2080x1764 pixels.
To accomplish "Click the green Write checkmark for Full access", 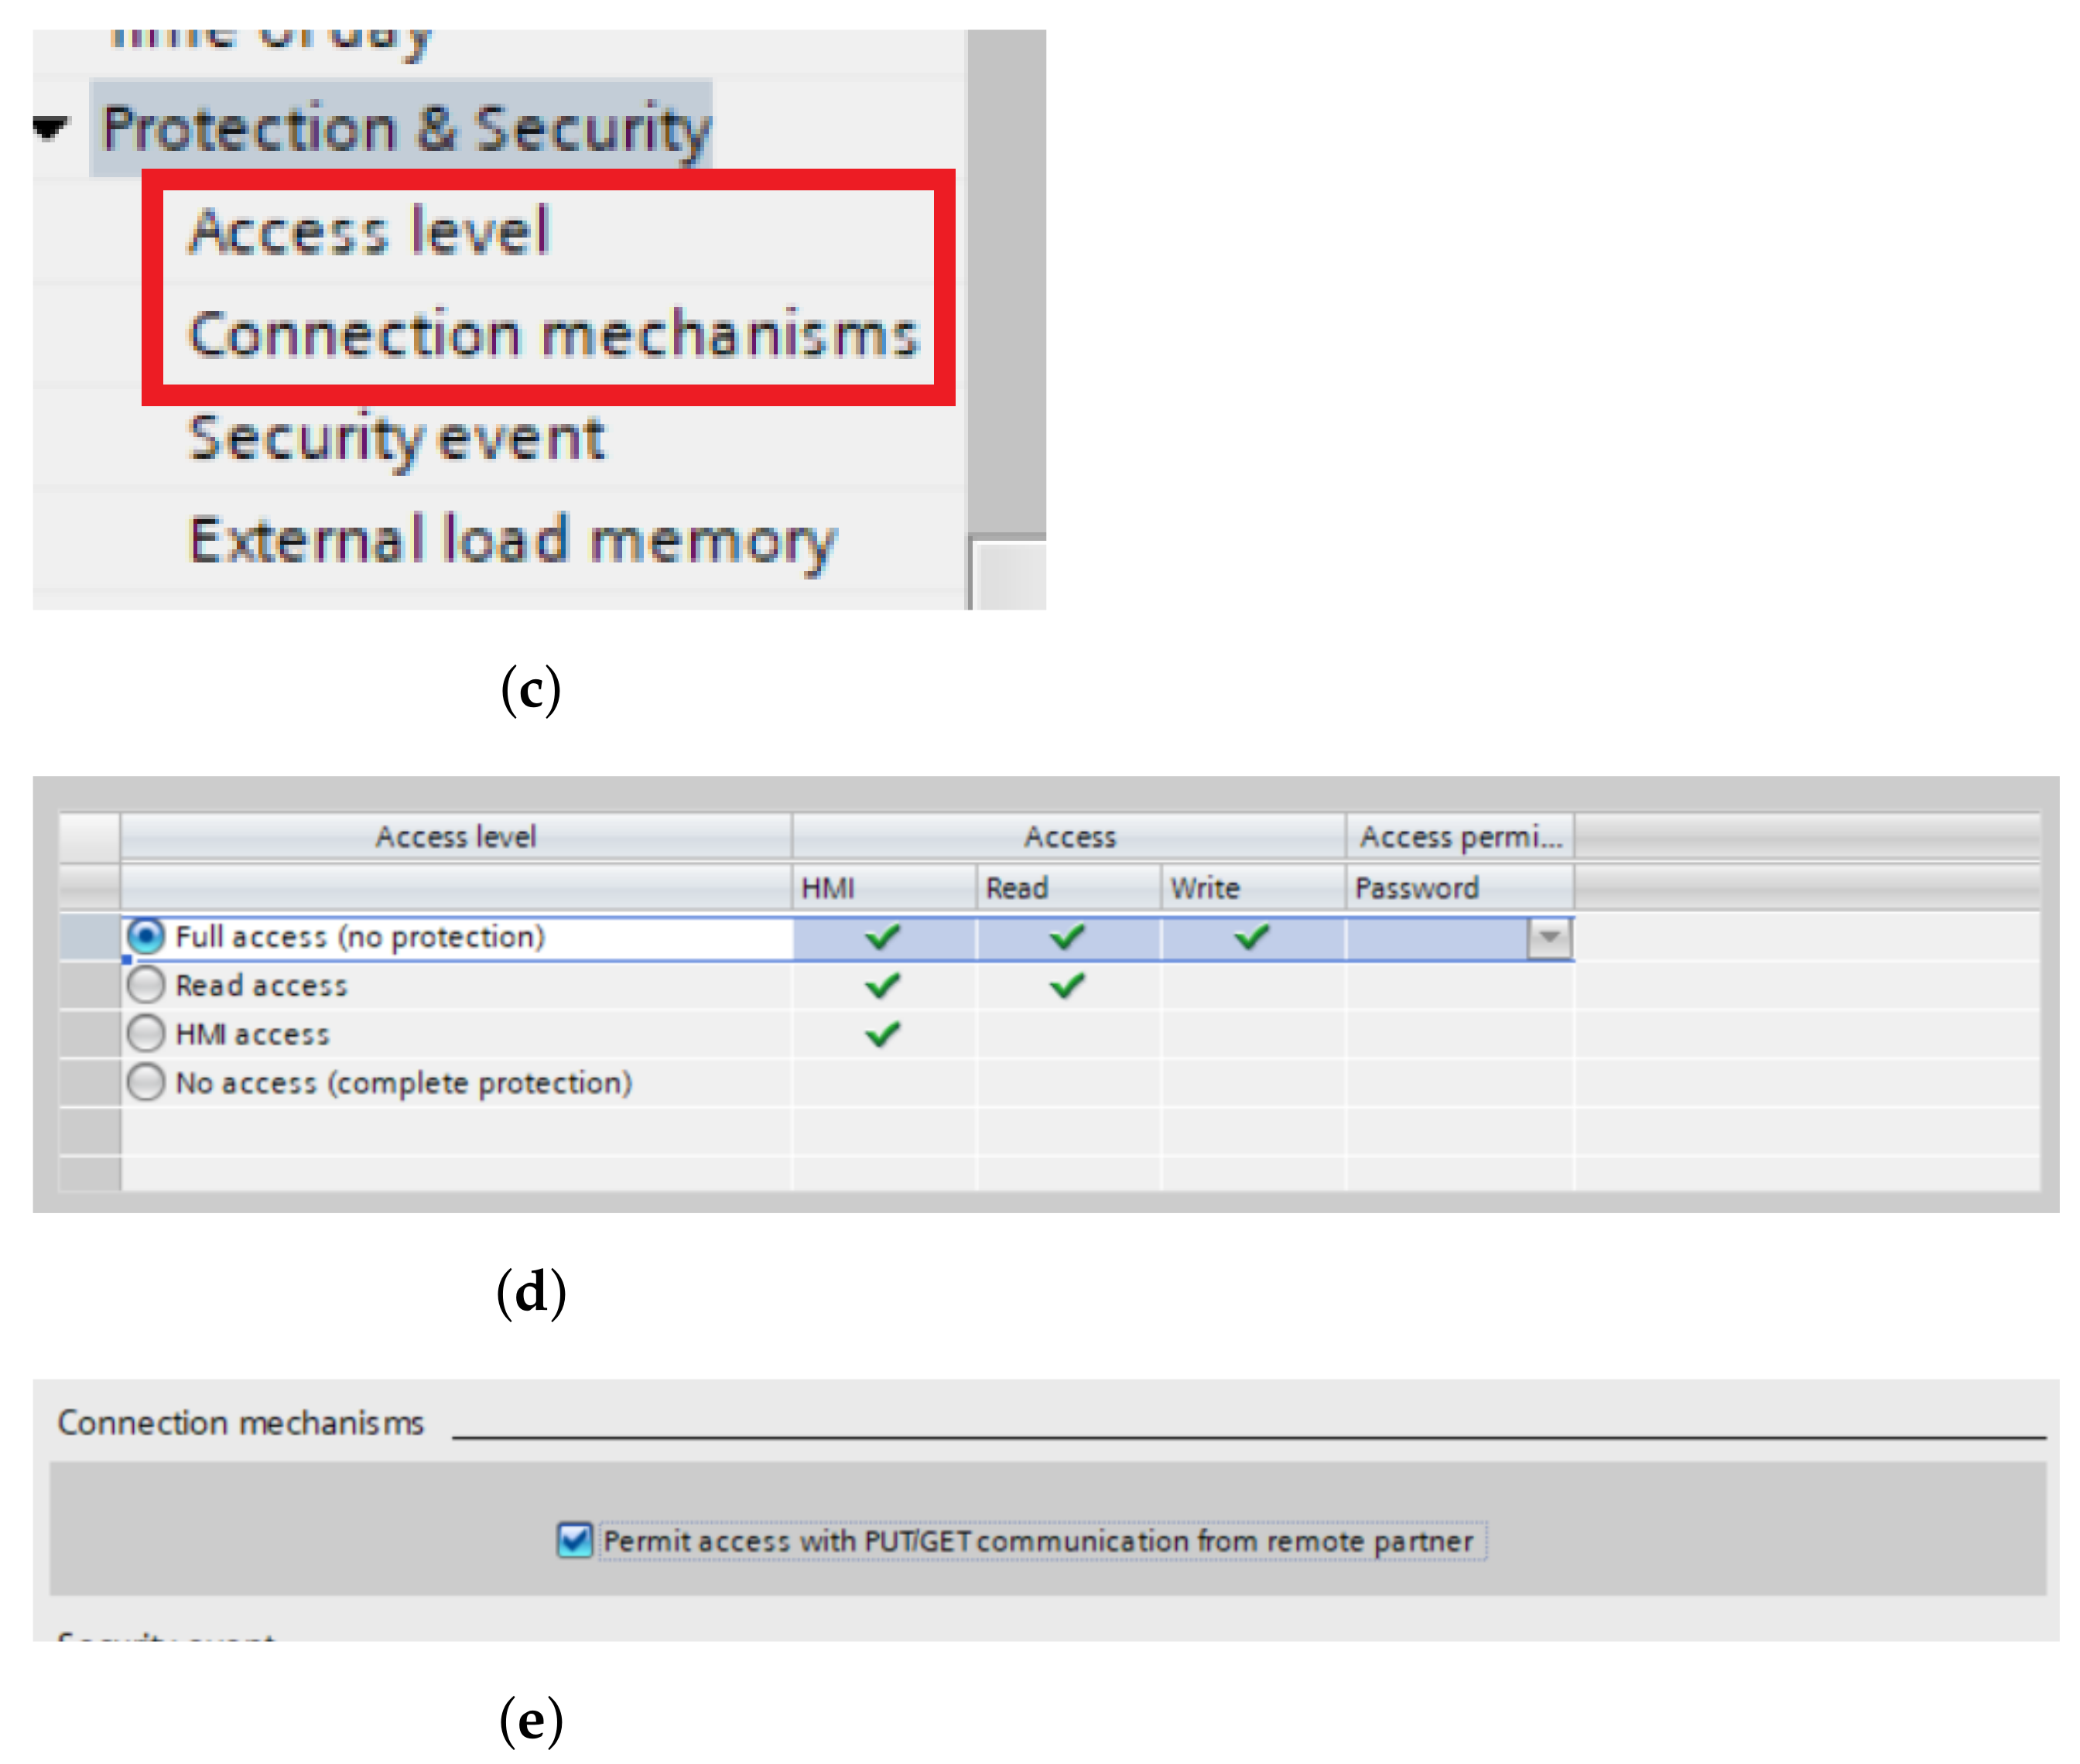I will (x=1252, y=937).
